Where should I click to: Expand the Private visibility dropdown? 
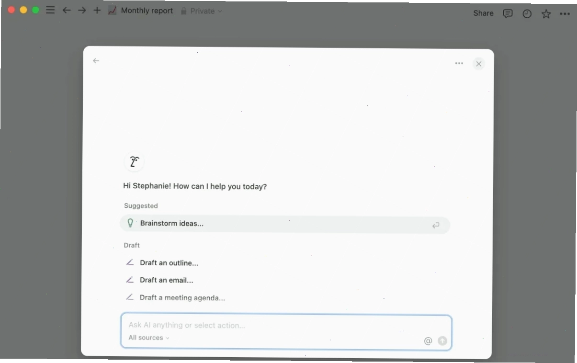[x=202, y=11]
